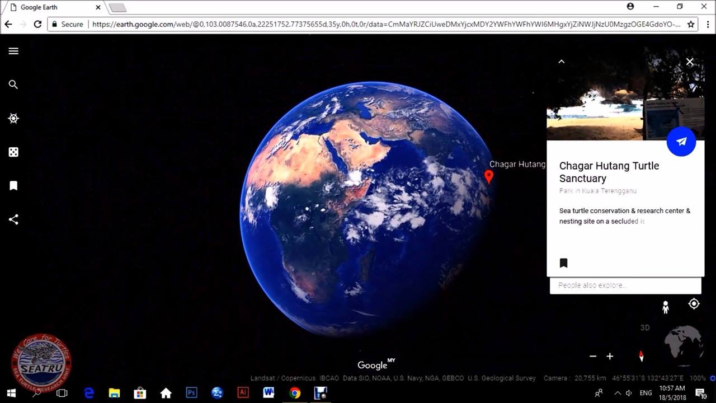Click the Chrome profile account icon
This screenshot has width=716, height=403.
coord(630,6)
